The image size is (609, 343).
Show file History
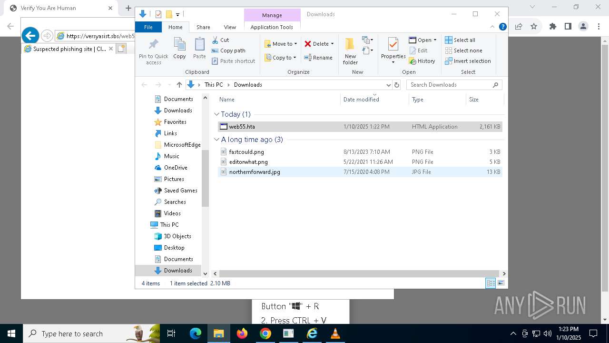422,61
